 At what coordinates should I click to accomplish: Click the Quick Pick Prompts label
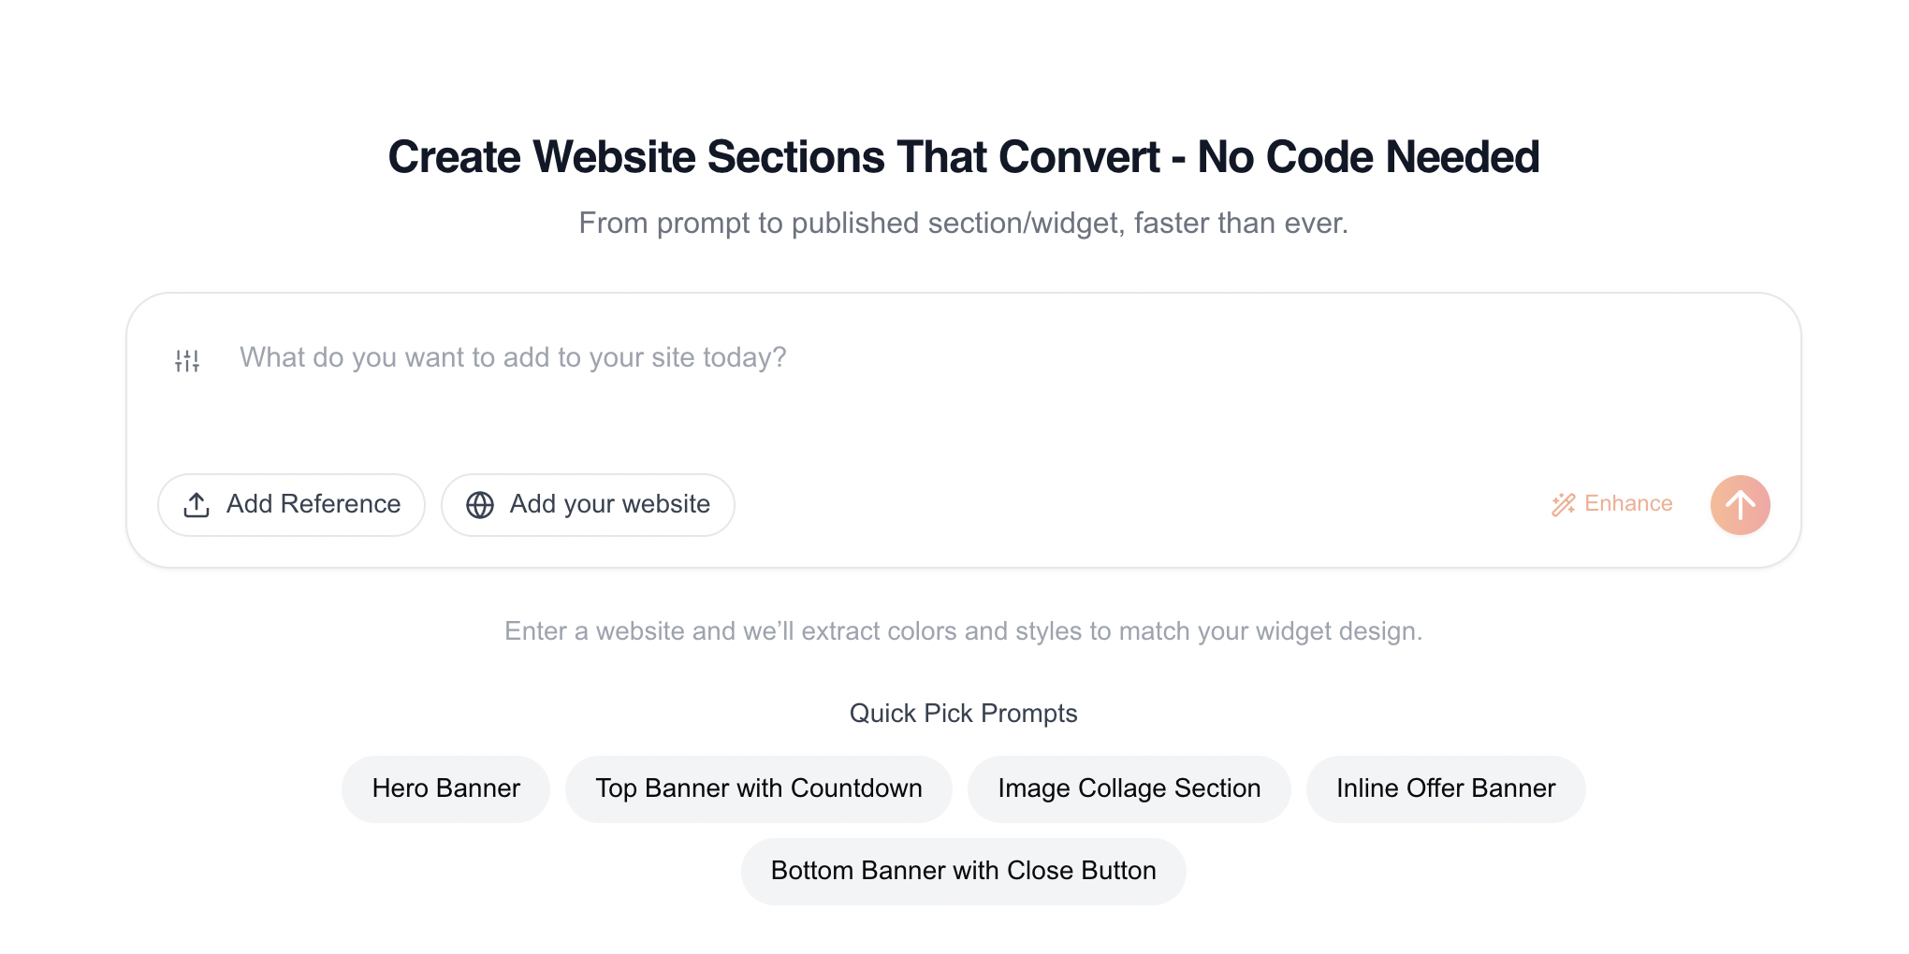(963, 714)
